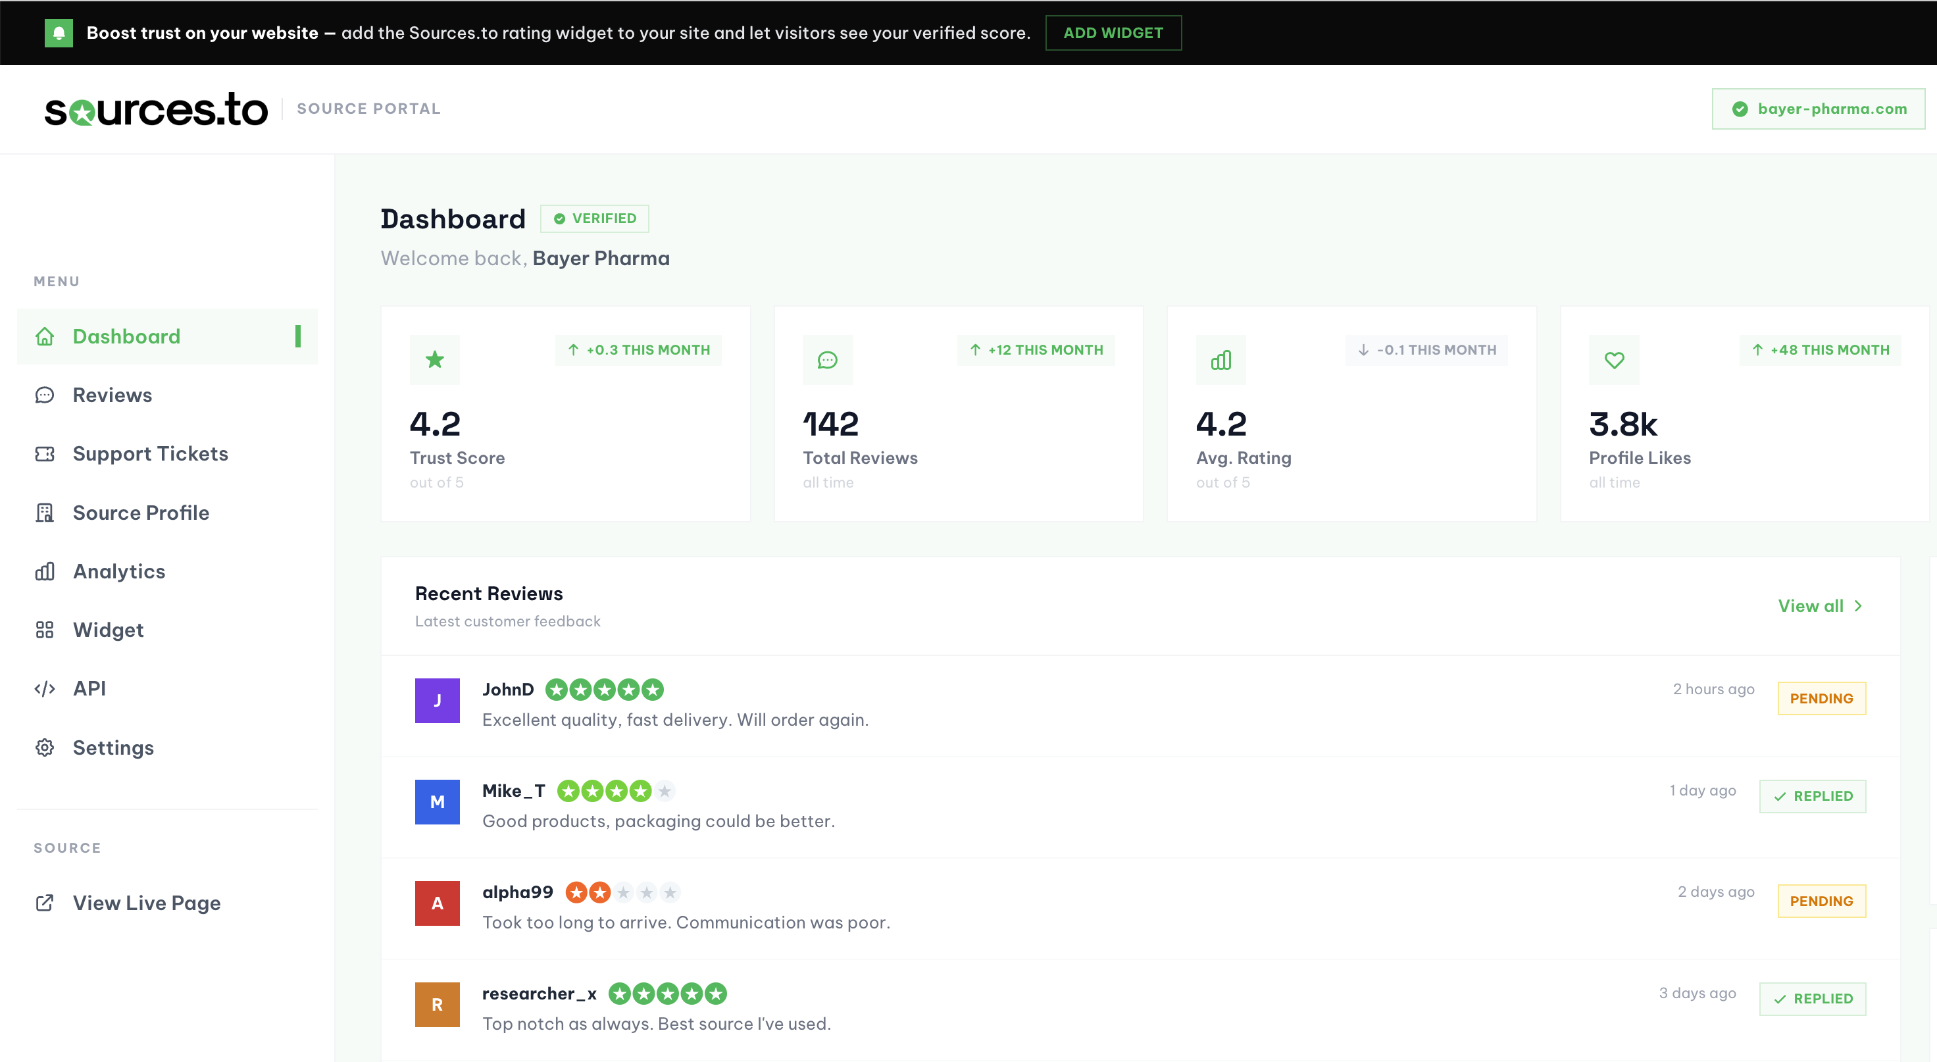Open Dashboard in the sidebar menu
The image size is (1937, 1062).
(x=167, y=336)
